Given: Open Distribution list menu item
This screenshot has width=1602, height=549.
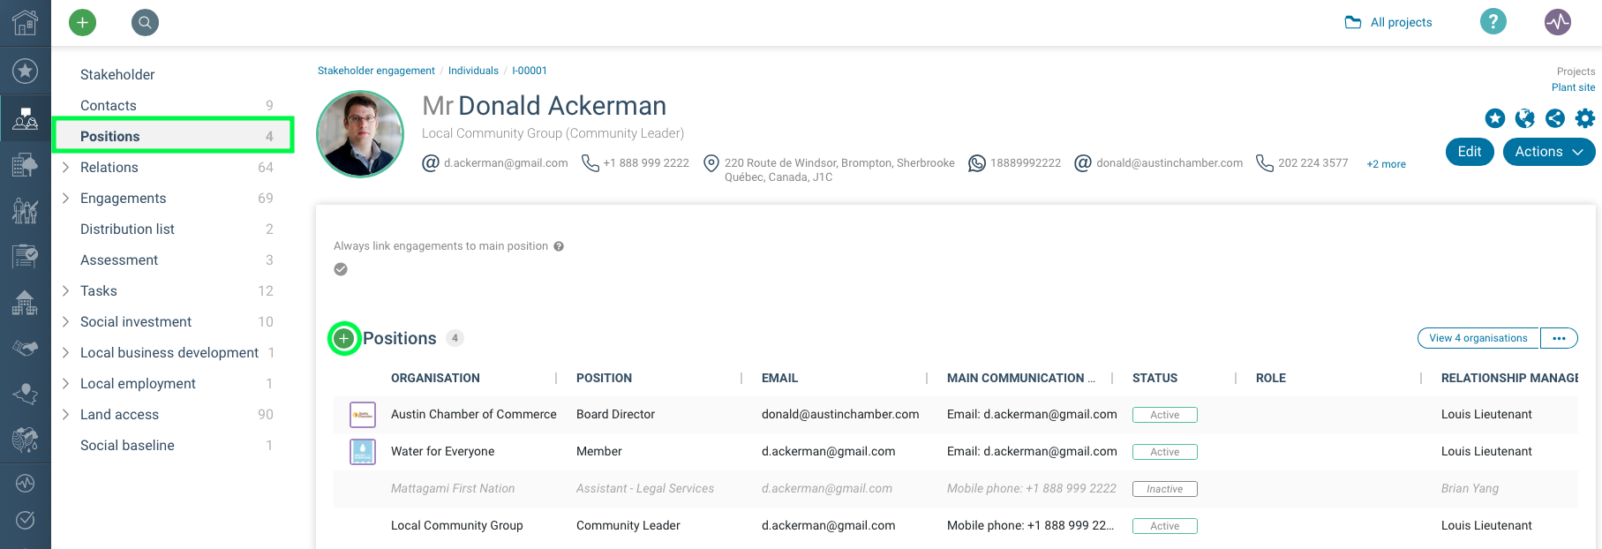Looking at the screenshot, I should (127, 229).
